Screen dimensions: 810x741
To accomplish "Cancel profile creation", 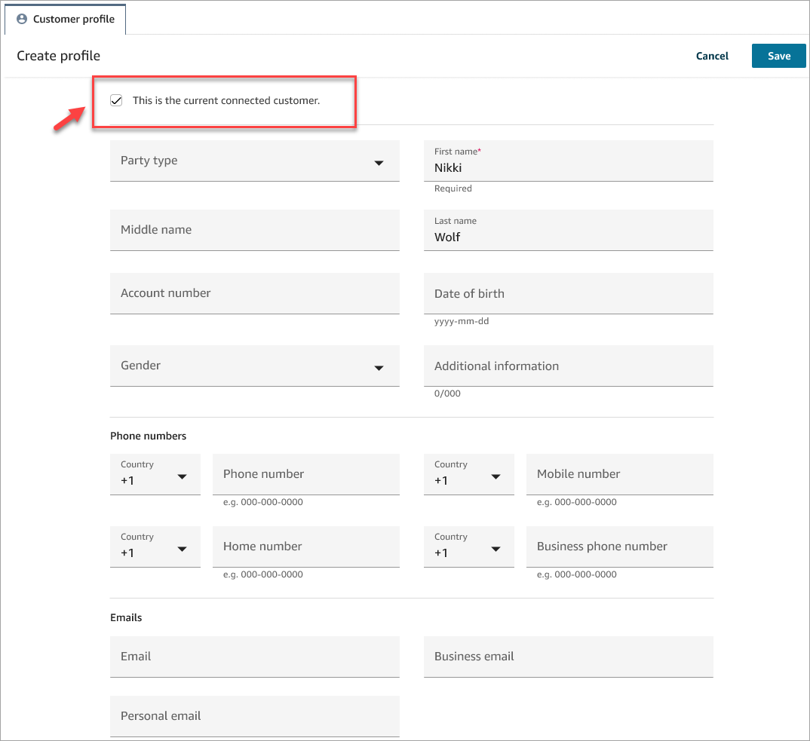I will 712,56.
